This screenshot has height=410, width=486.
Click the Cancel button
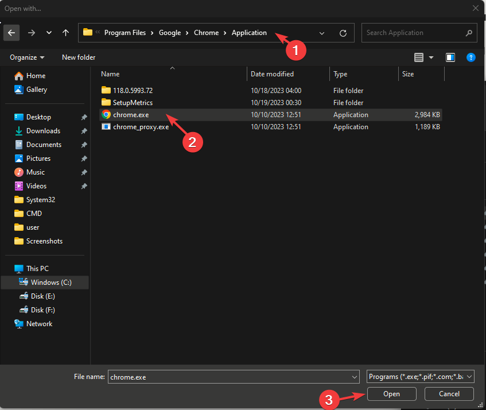pos(449,394)
